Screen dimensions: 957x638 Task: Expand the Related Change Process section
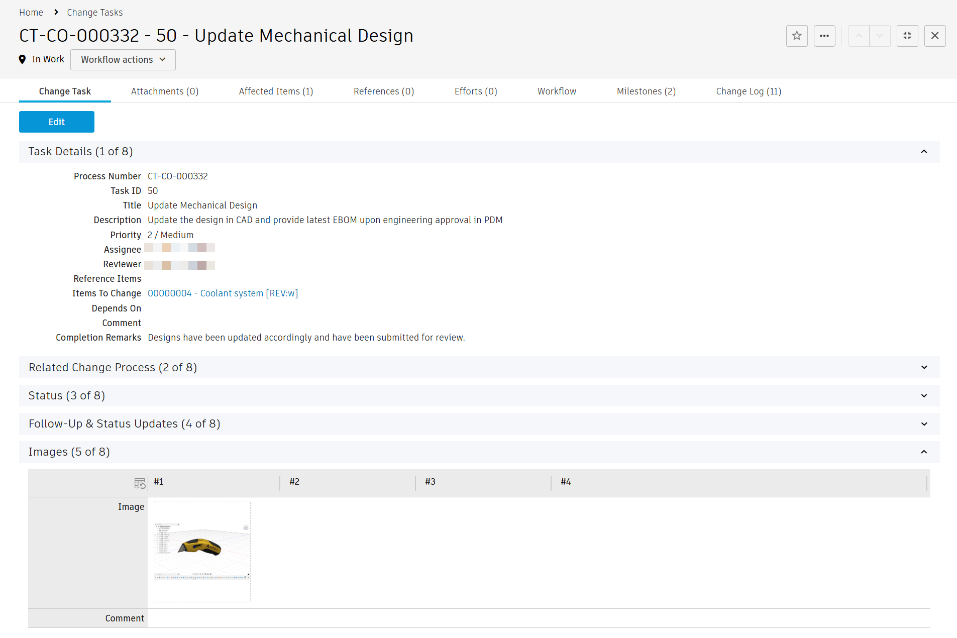click(x=924, y=368)
